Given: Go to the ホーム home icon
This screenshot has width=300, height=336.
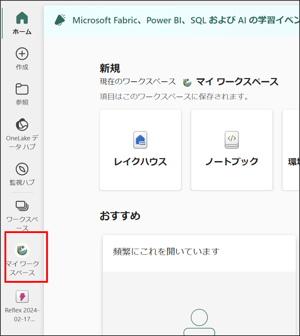Looking at the screenshot, I should tap(22, 18).
